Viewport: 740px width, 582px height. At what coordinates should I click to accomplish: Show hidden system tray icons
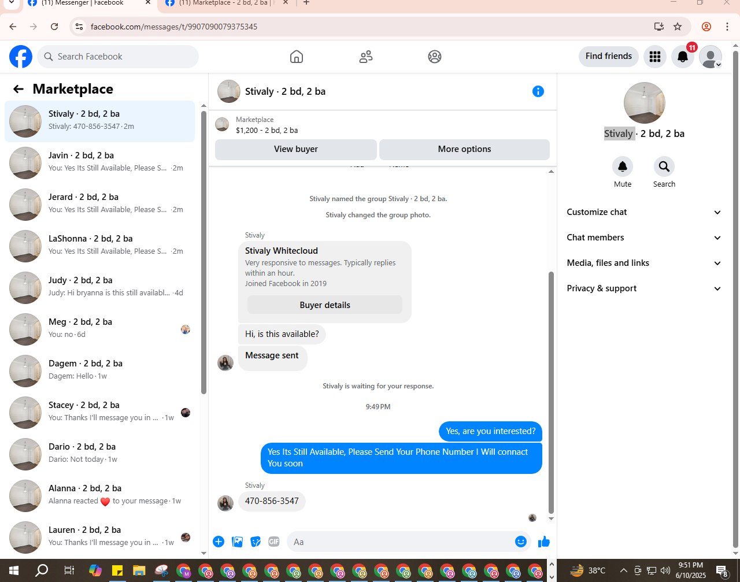pos(623,570)
